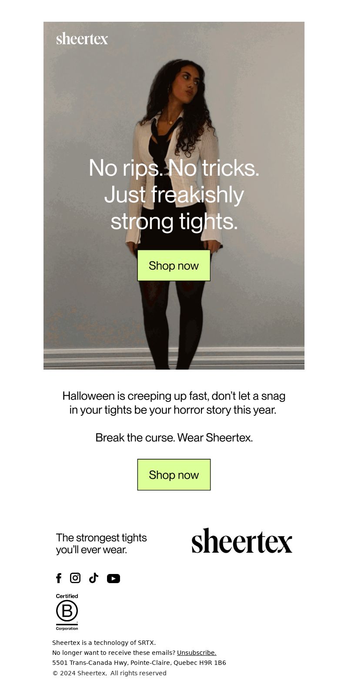Click the black tights in the hero photo

174,322
